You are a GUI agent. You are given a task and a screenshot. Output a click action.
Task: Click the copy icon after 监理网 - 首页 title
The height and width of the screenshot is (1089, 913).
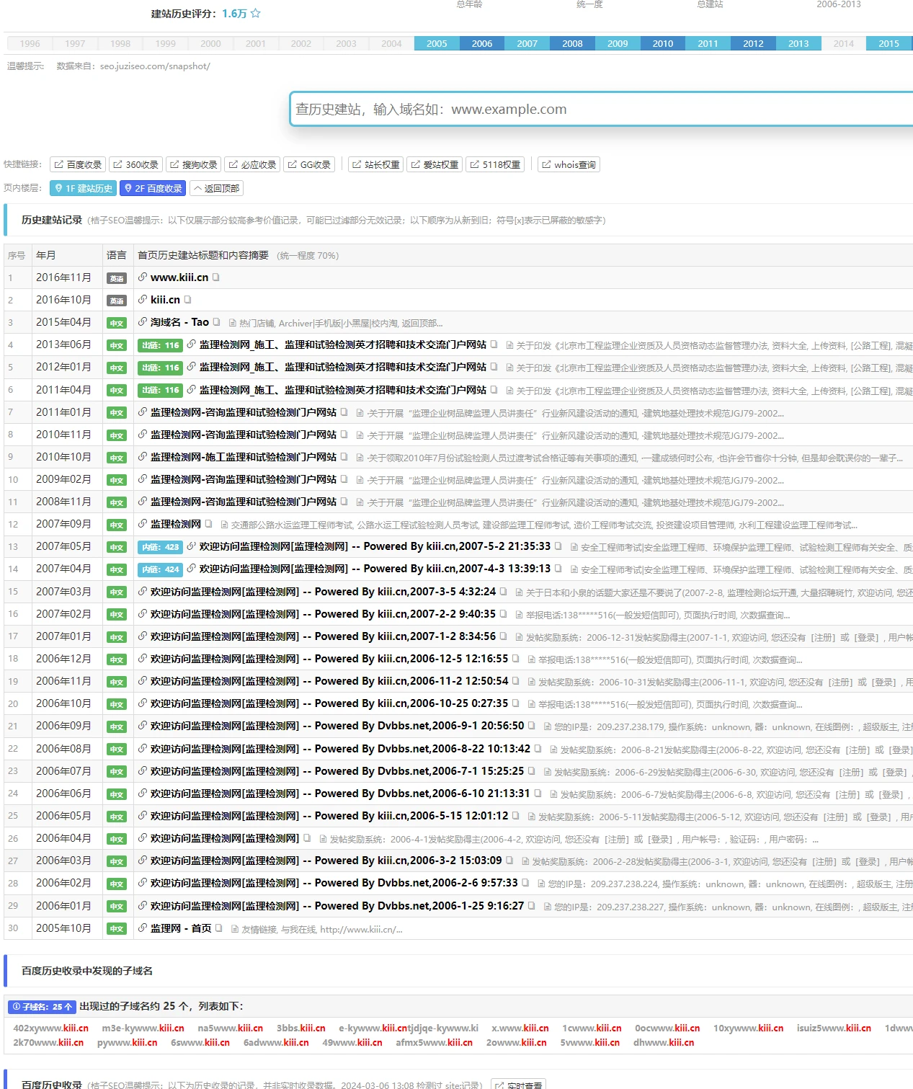(x=219, y=928)
